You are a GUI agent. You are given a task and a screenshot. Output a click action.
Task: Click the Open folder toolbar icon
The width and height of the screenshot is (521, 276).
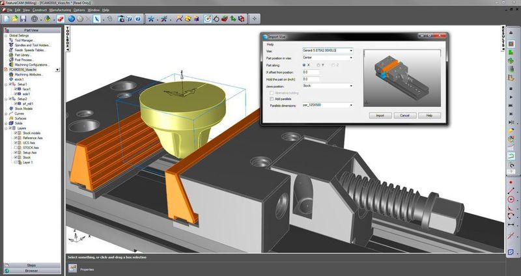click(x=14, y=18)
